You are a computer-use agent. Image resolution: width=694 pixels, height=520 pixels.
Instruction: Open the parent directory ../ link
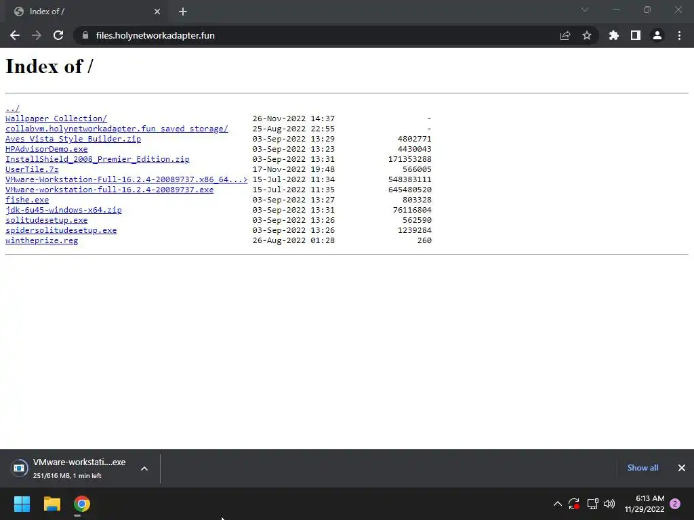coord(12,108)
